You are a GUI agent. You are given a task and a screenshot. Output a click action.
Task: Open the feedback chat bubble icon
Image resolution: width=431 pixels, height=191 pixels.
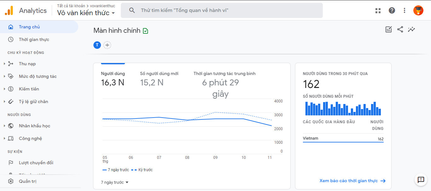[421, 180]
